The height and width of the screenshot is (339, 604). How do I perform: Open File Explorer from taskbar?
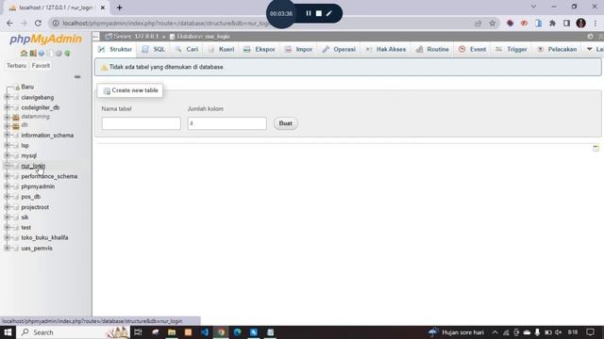[172, 332]
